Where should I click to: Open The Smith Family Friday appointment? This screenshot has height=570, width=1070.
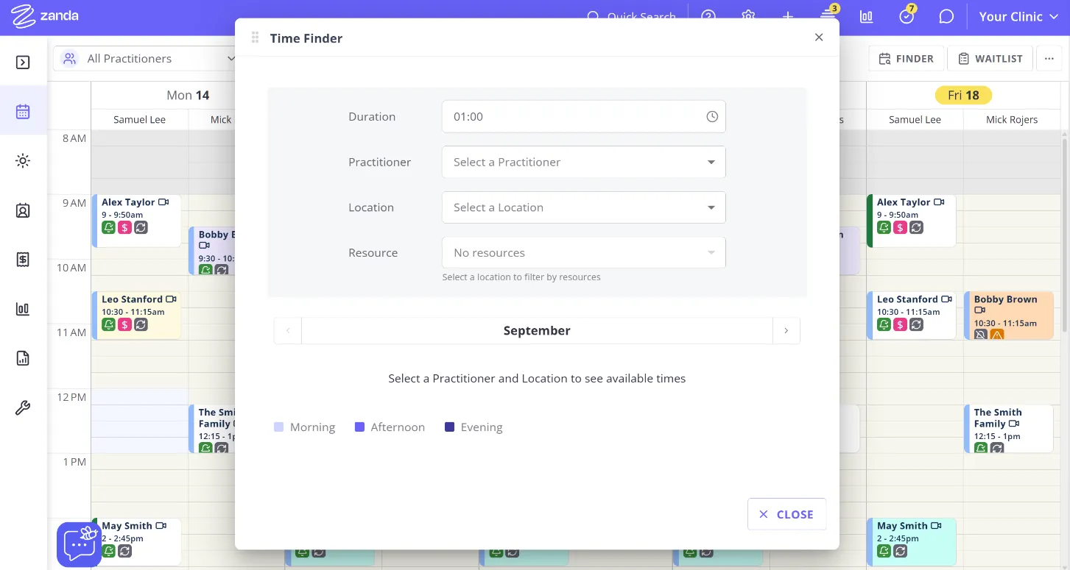tap(1009, 430)
